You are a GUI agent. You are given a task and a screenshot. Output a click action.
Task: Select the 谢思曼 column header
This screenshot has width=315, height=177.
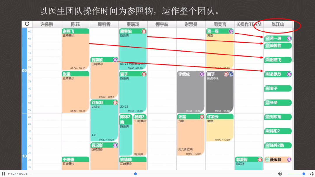tap(191, 24)
